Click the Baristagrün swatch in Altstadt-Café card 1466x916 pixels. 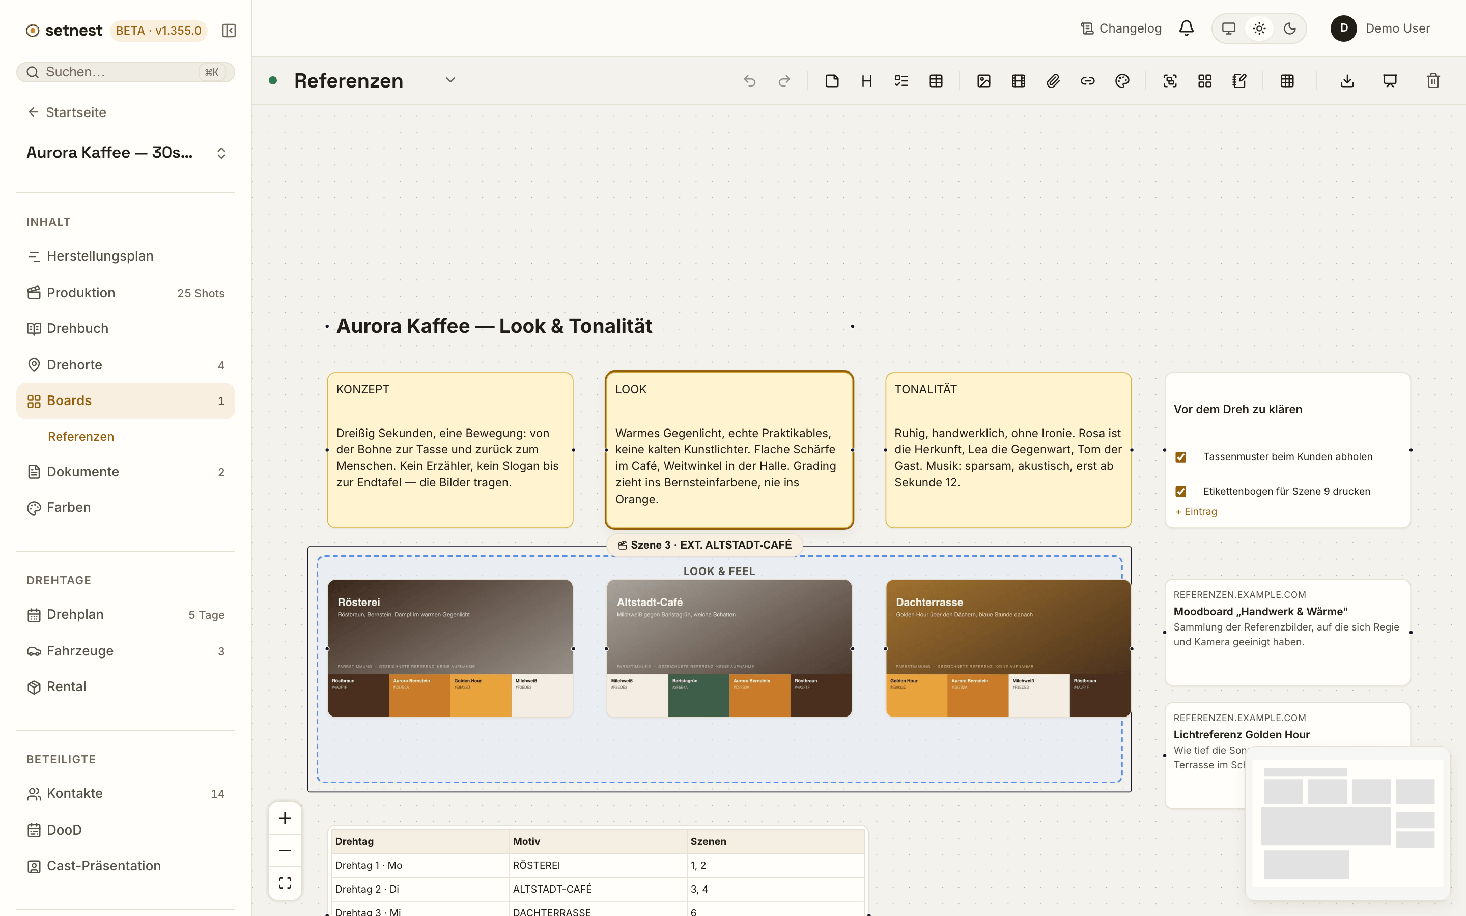(698, 696)
